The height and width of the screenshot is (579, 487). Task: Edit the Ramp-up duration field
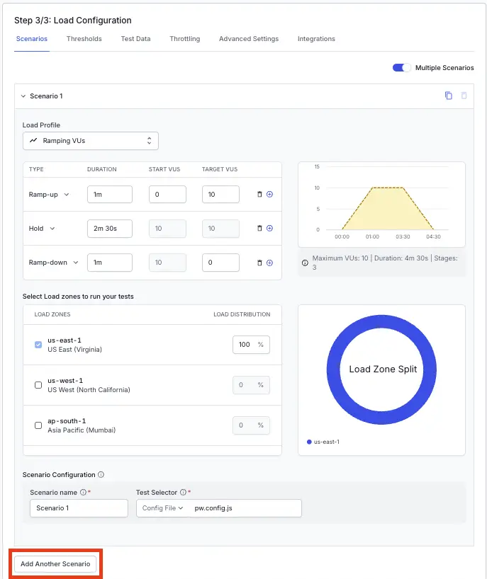110,194
